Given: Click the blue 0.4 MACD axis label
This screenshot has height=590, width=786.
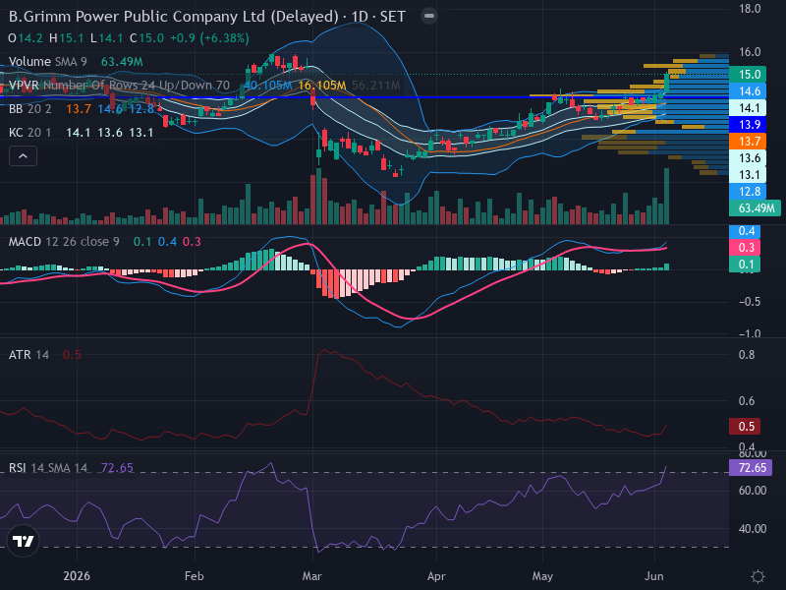Looking at the screenshot, I should coord(745,231).
